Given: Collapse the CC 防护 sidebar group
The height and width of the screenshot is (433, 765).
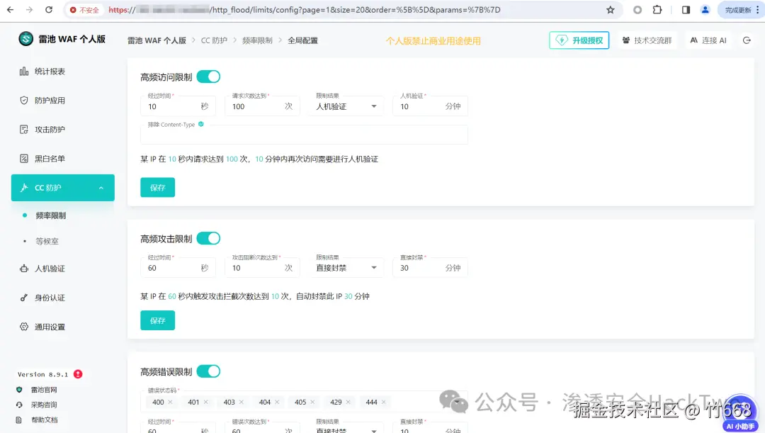Looking at the screenshot, I should coord(62,187).
